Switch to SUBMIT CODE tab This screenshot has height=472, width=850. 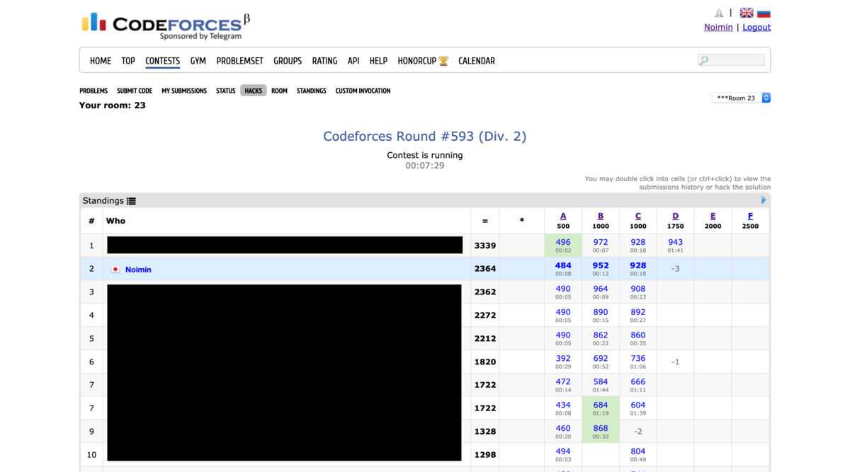pos(135,91)
